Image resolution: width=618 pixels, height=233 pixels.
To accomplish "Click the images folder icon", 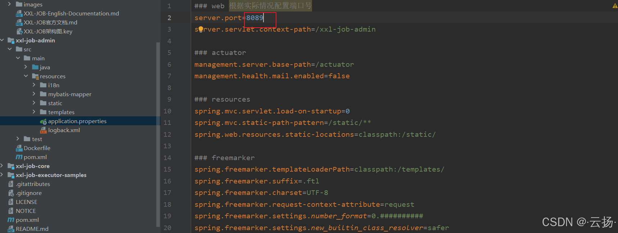I will pos(19,4).
